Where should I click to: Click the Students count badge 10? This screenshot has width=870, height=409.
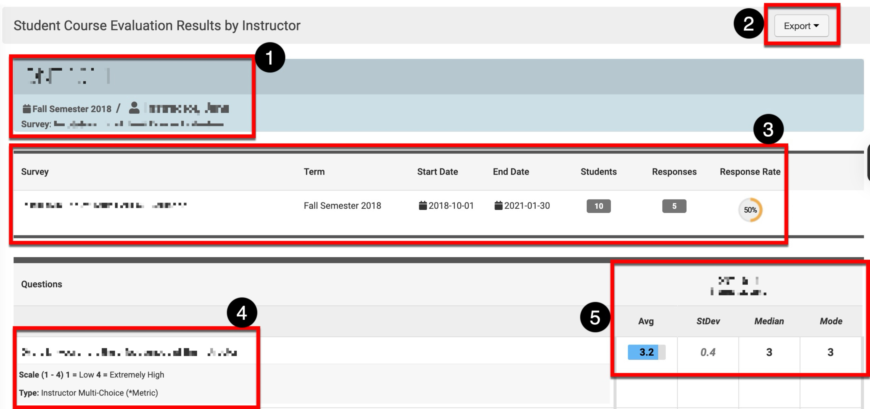pos(599,206)
